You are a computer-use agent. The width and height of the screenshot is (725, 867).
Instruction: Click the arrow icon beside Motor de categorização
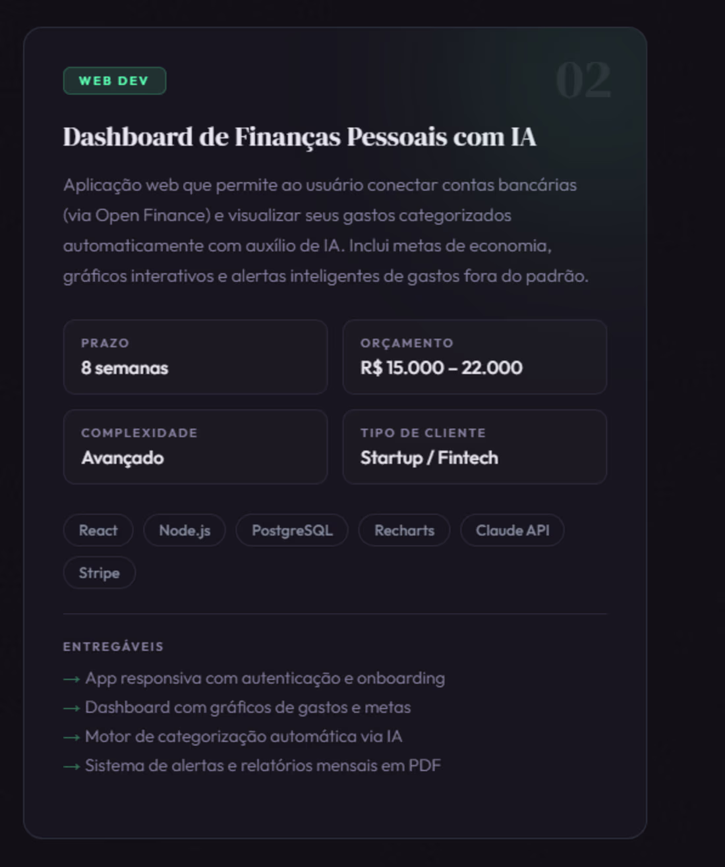71,737
